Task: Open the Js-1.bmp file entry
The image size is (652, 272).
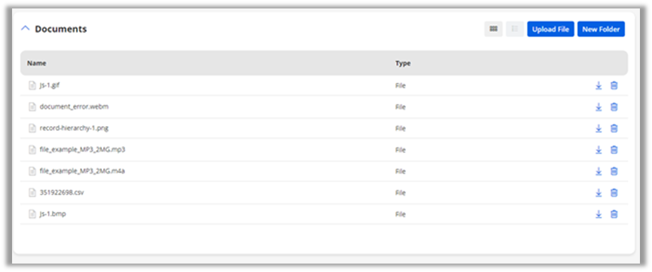Action: 52,214
